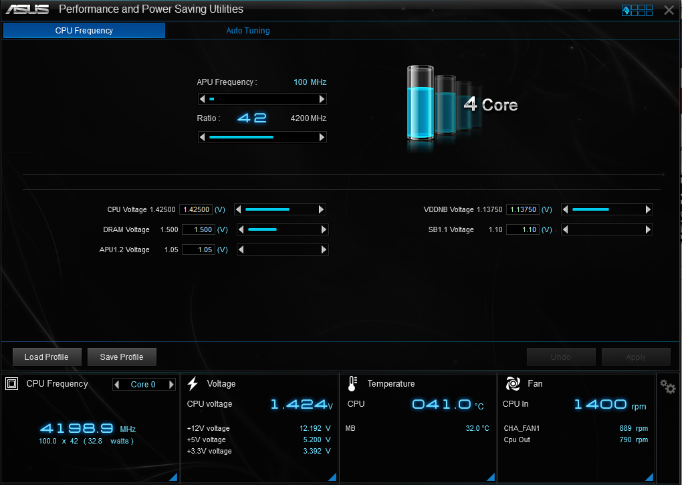The height and width of the screenshot is (485, 682).
Task: Lower VDDNB Voltage with left arrow
Action: pyautogui.click(x=565, y=209)
